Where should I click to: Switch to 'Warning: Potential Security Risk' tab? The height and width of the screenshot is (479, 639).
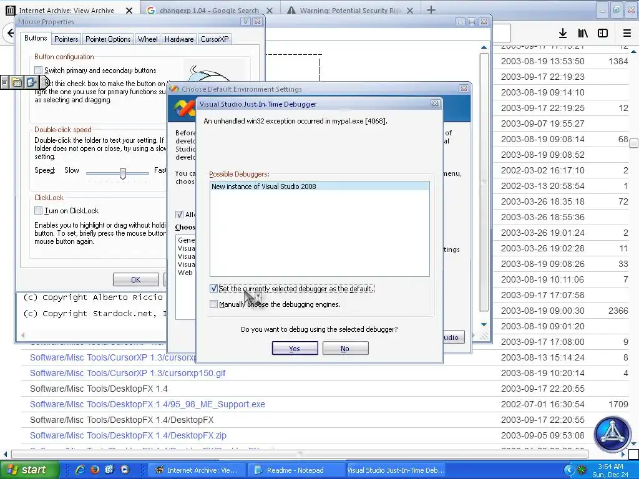pos(351,11)
